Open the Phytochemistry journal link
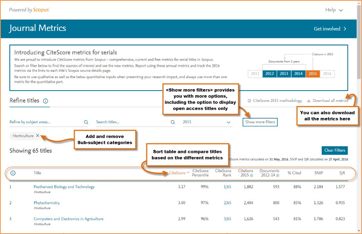The width and height of the screenshot is (362, 234). 47,203
